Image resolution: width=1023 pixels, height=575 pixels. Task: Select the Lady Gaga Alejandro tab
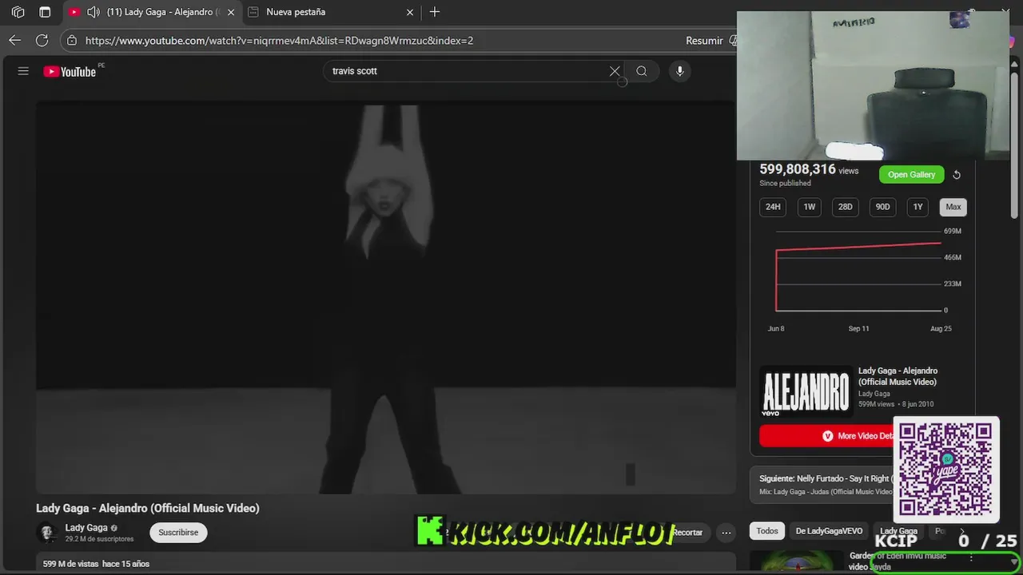click(152, 12)
